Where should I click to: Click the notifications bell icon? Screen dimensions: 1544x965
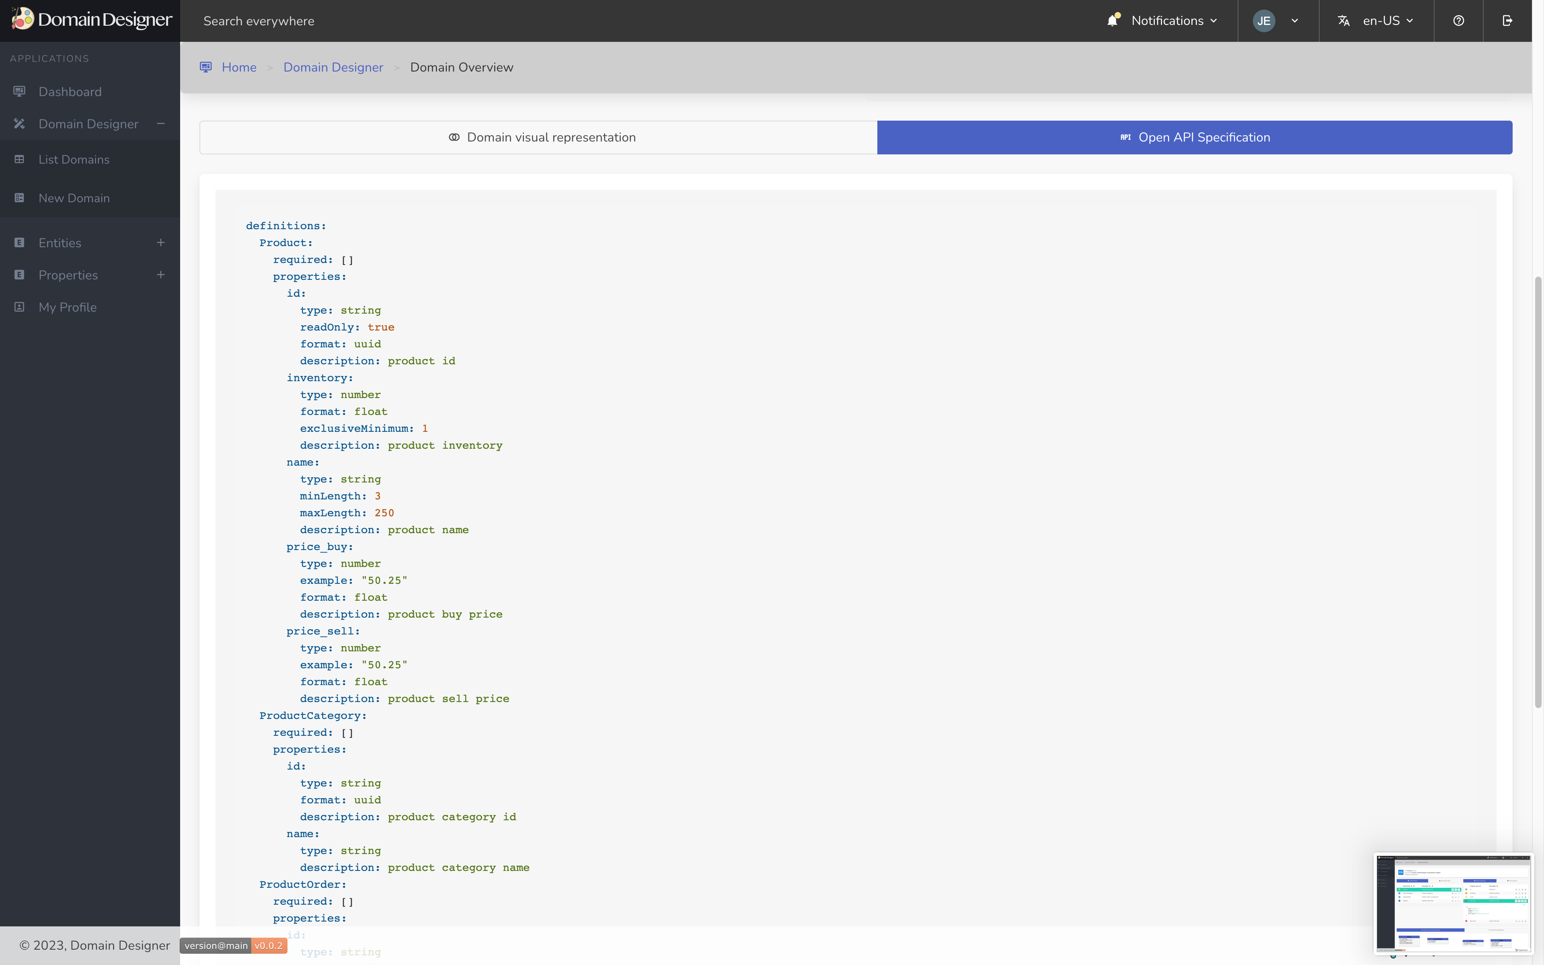pos(1113,21)
